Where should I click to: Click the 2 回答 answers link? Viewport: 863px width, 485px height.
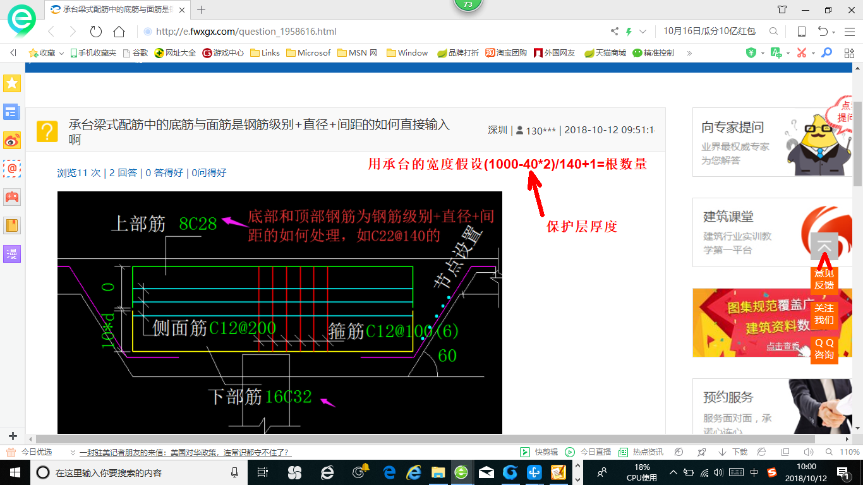[x=123, y=172]
